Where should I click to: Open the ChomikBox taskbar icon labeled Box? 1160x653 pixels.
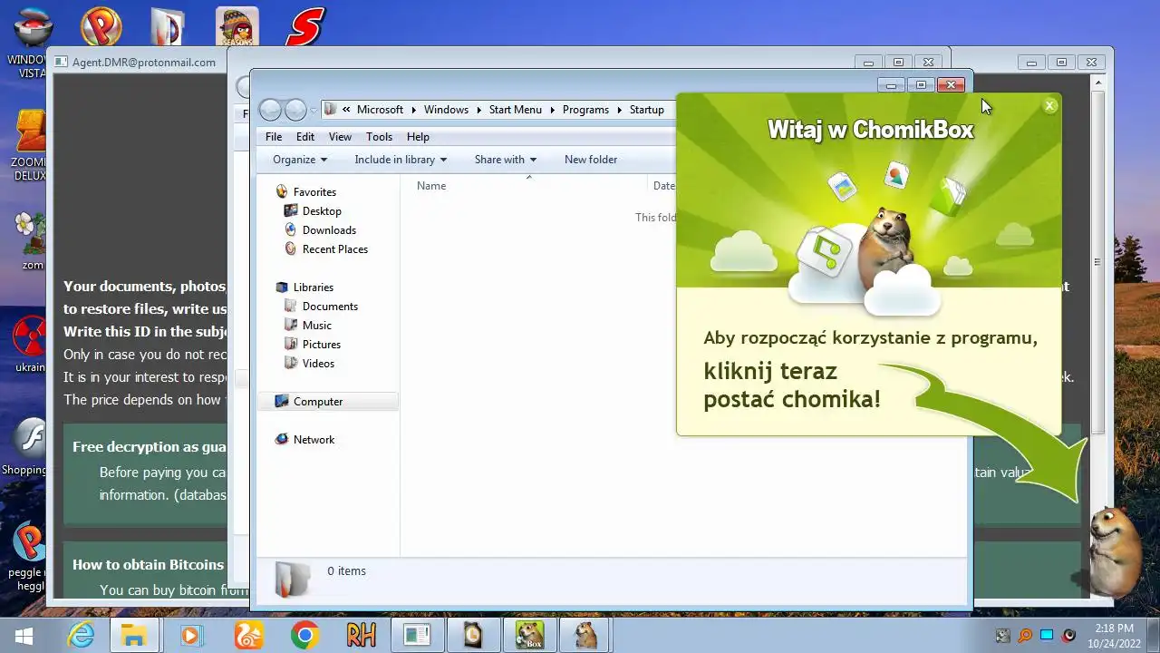click(x=529, y=636)
